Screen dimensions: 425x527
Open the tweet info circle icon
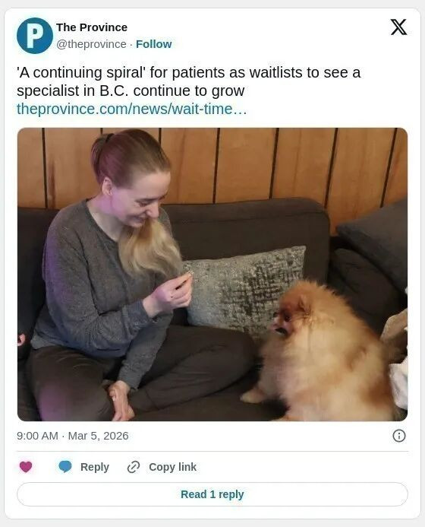tap(399, 436)
